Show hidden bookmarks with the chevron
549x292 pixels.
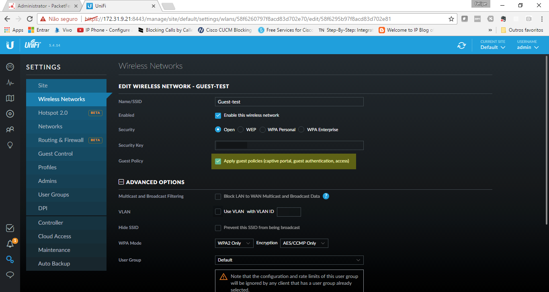(x=490, y=30)
